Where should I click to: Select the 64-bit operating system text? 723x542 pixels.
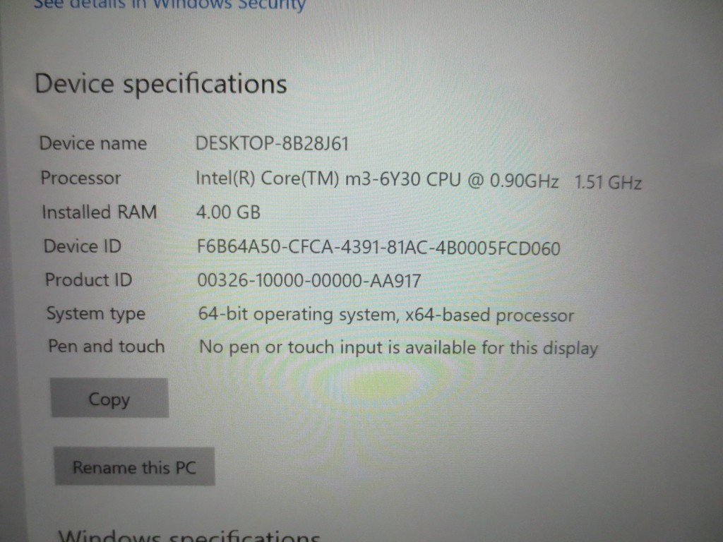point(386,315)
